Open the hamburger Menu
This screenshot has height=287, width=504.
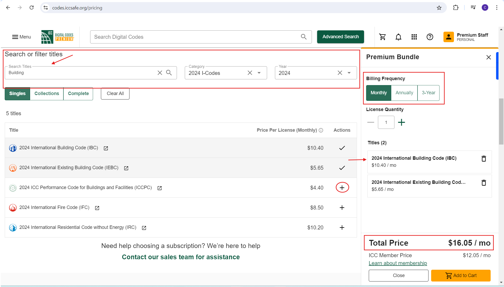[x=21, y=37]
